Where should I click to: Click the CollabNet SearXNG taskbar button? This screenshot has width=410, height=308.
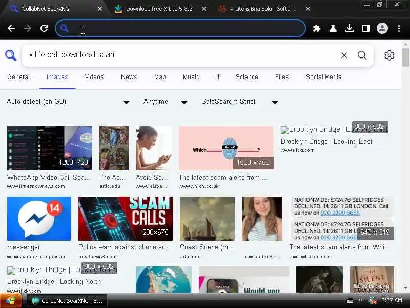click(x=67, y=301)
